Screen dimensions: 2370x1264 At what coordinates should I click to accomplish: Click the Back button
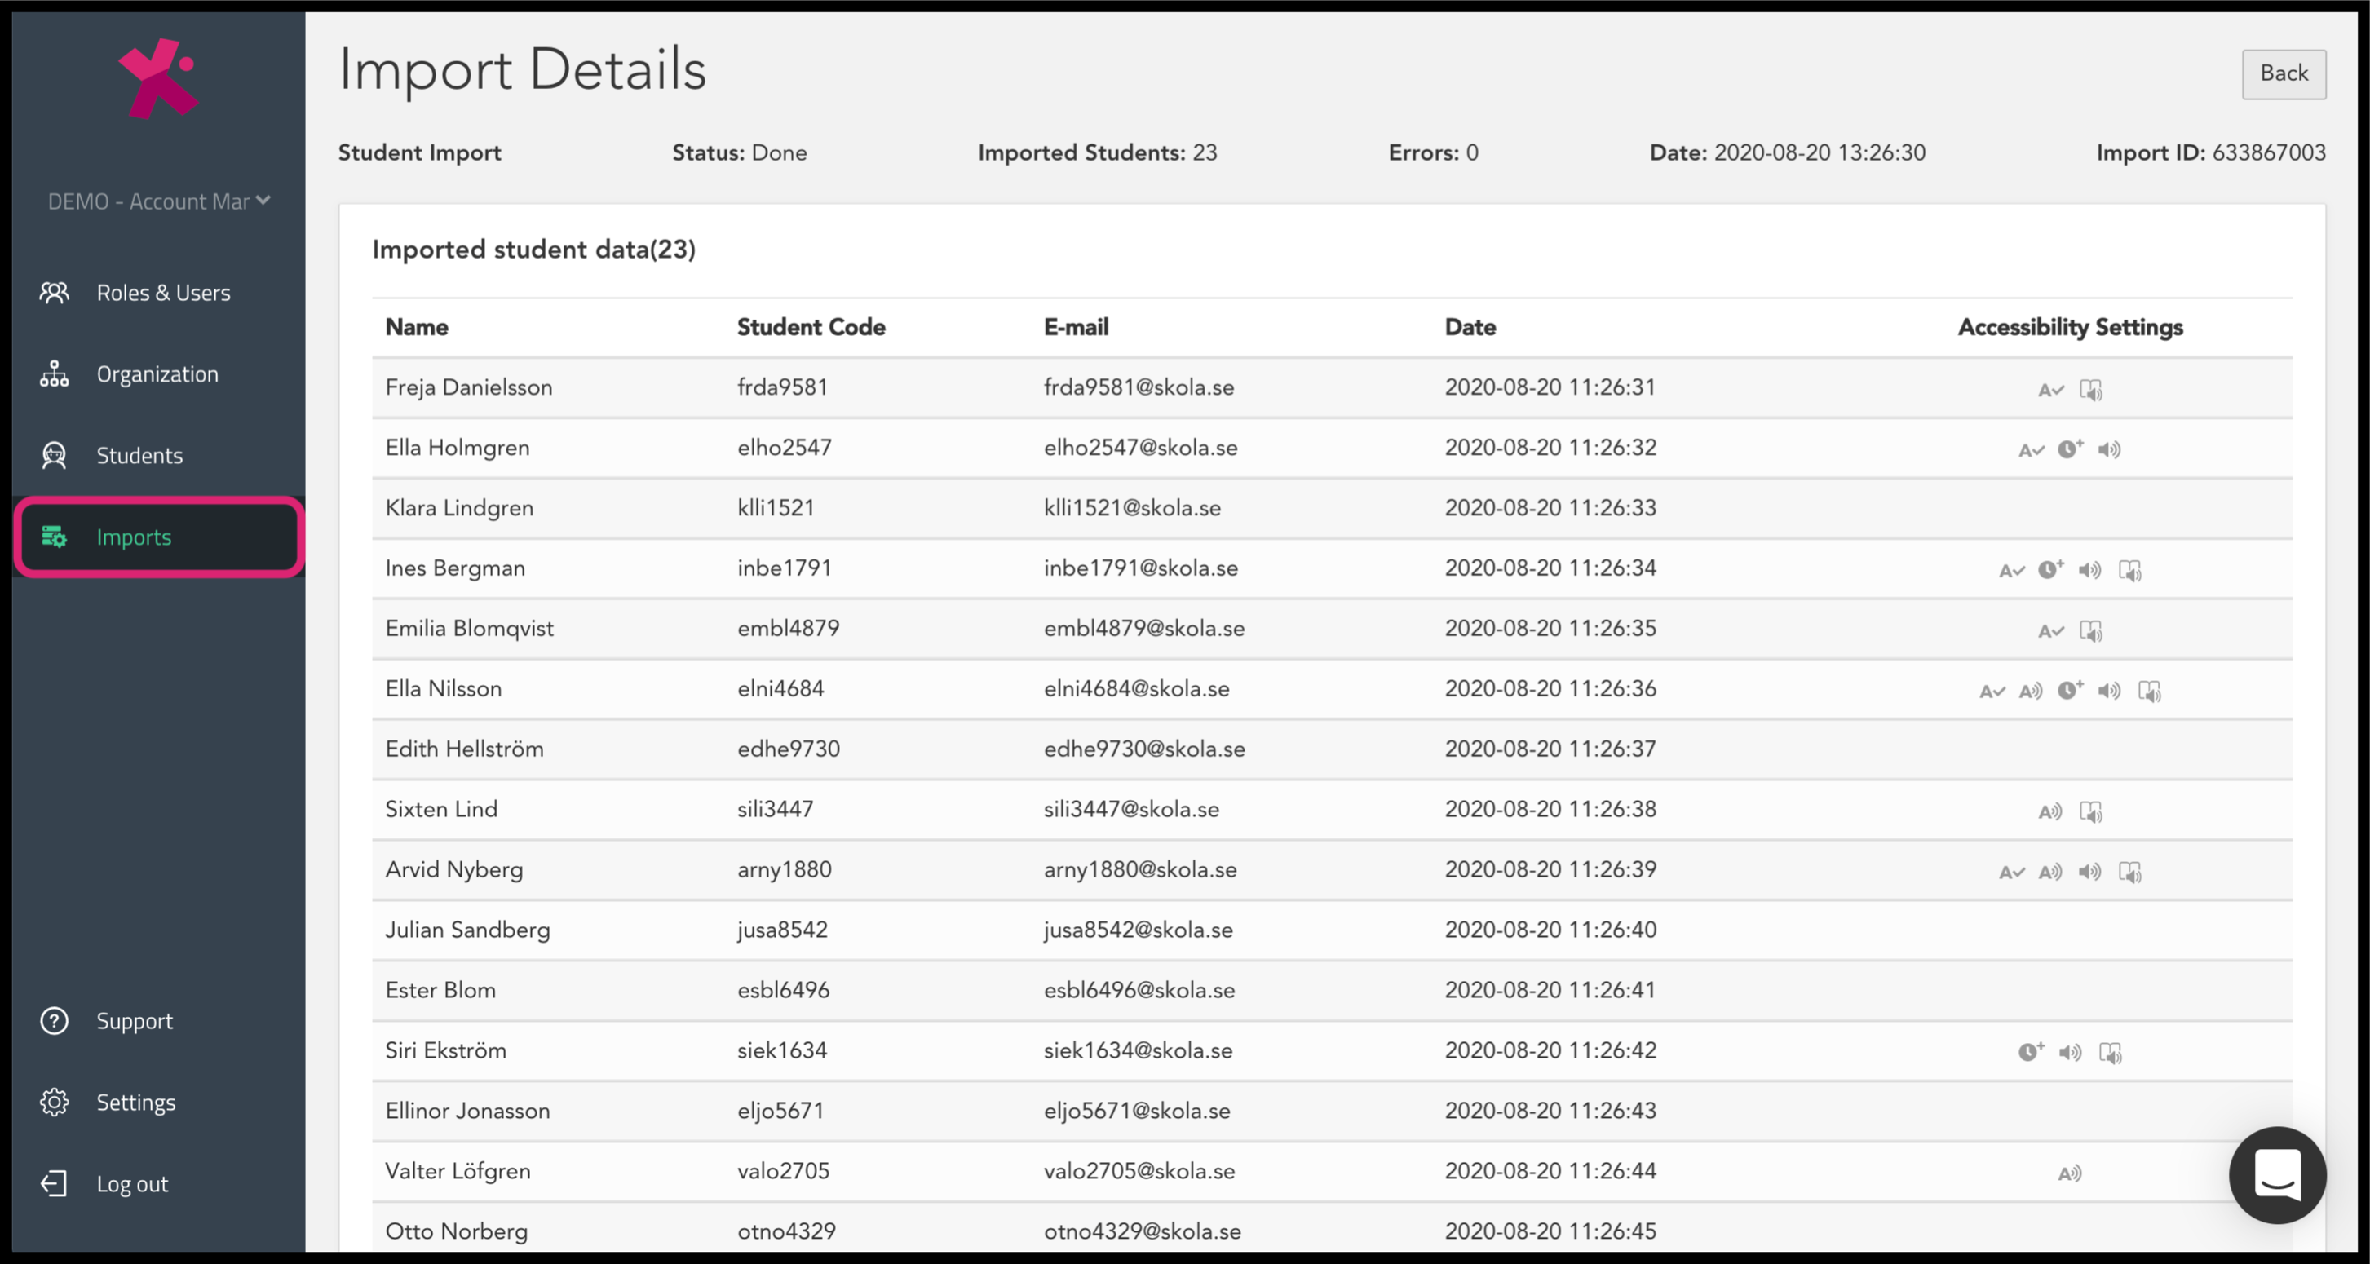(x=2284, y=73)
